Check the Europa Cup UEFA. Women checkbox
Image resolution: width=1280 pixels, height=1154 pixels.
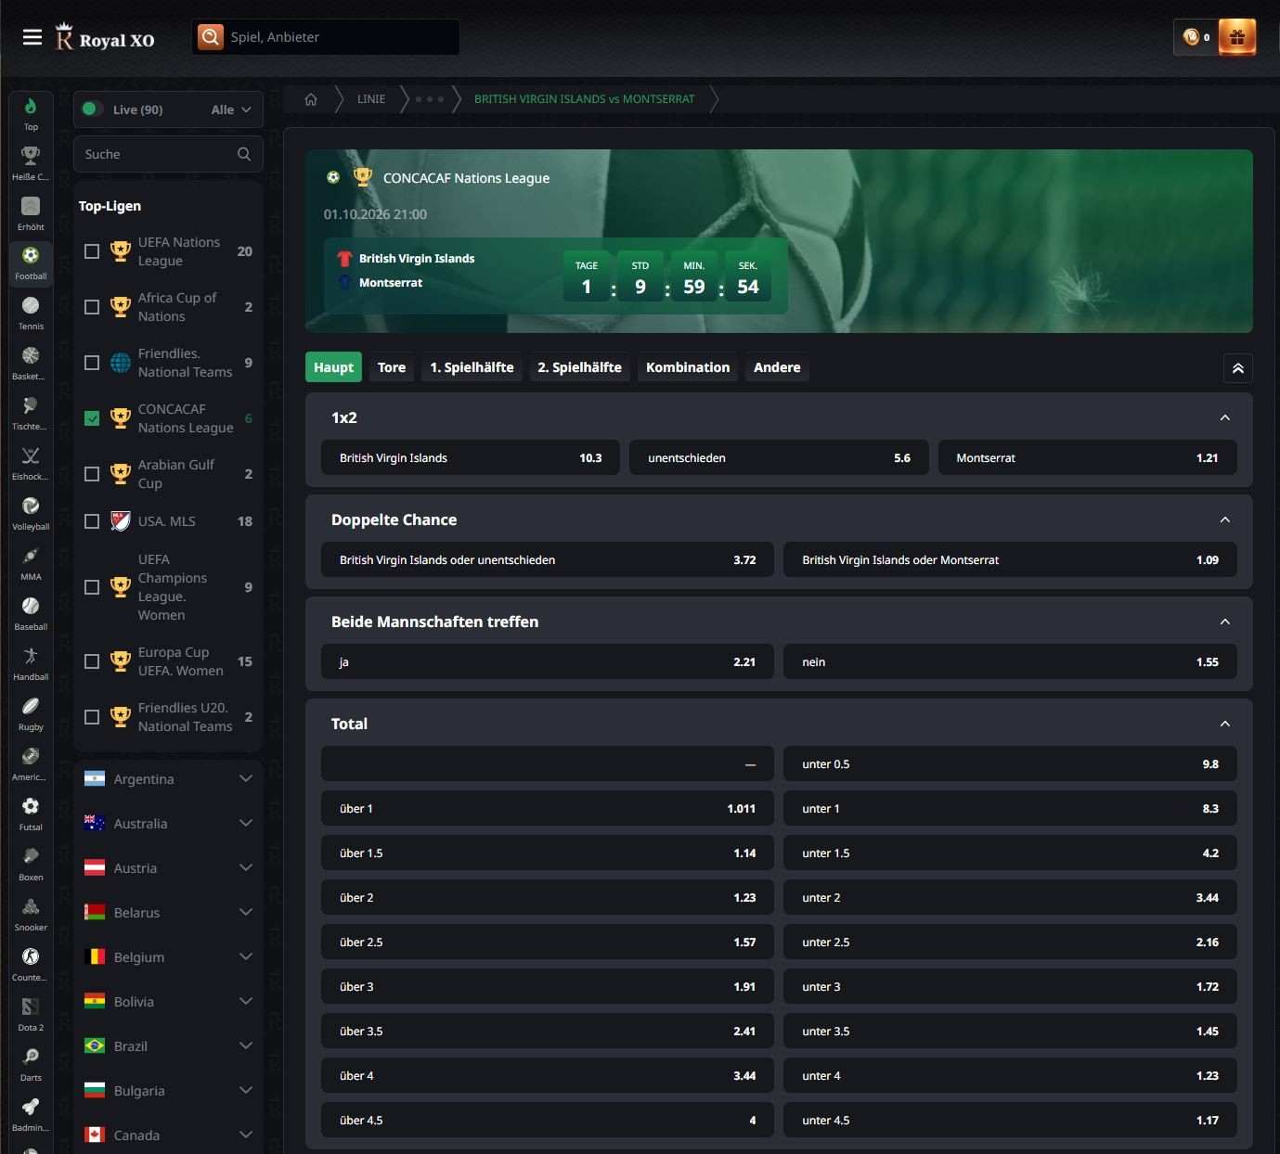point(92,661)
